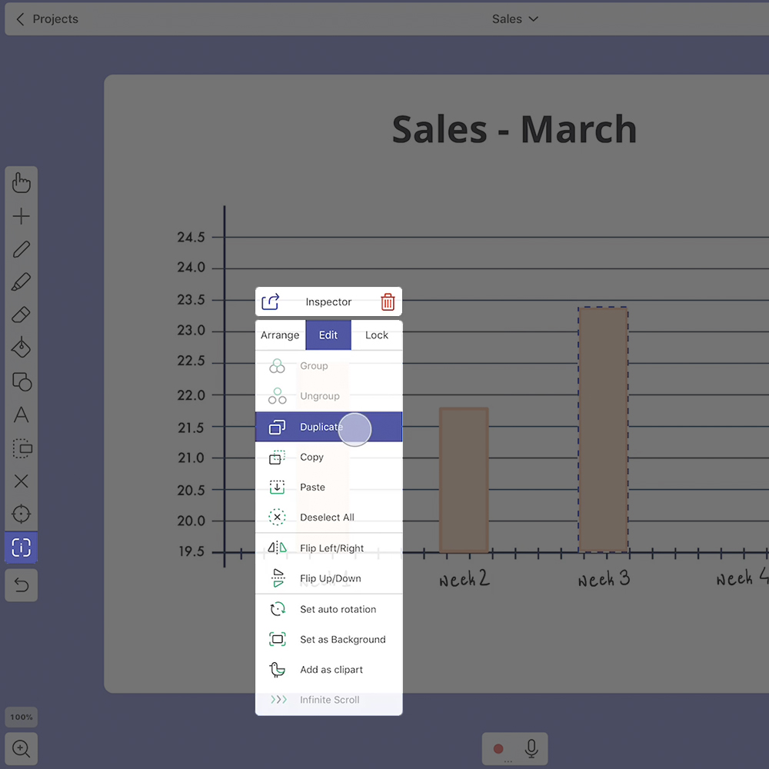The height and width of the screenshot is (769, 769).
Task: Choose the eraser tool
Action: coord(22,315)
